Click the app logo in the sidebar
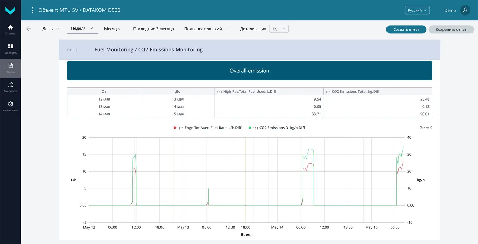 [11, 11]
